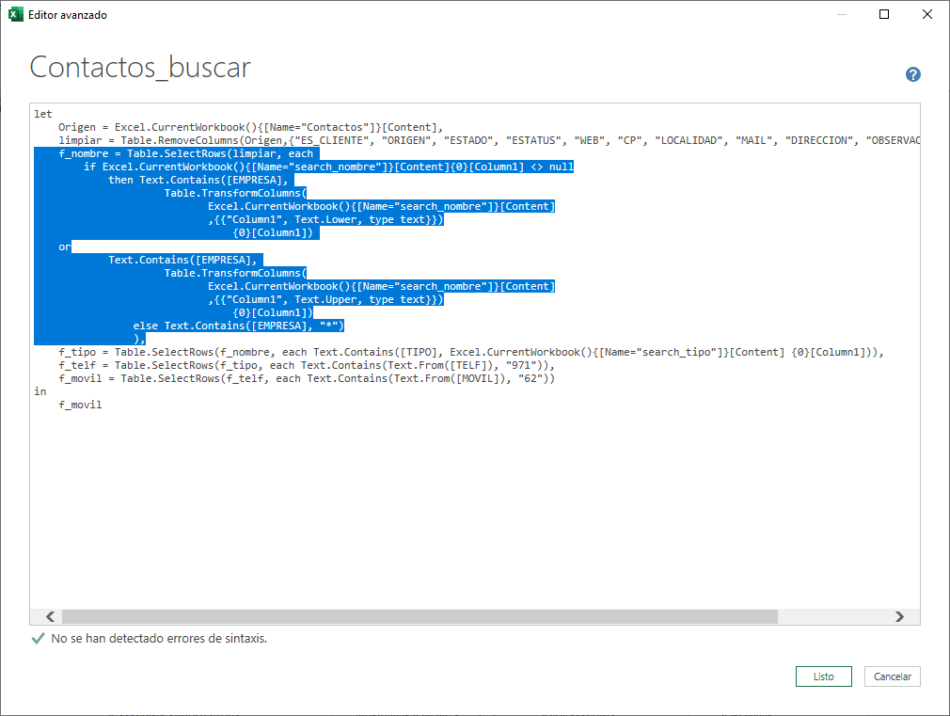The height and width of the screenshot is (716, 950).
Task: Place cursor in the 'Origen = Excel.CurrentWorkbook' line
Action: [x=251, y=127]
